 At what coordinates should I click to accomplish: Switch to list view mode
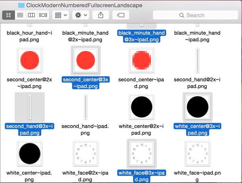pyautogui.click(x=20, y=15)
